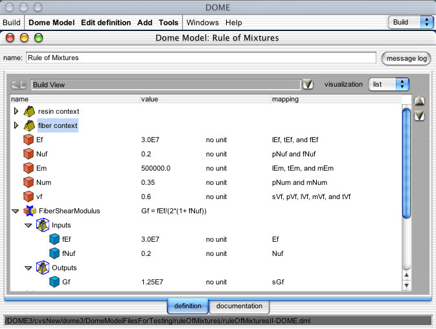Image resolution: width=436 pixels, height=329 pixels.
Task: Click the blue cube icon for Gf
Action: [54, 282]
